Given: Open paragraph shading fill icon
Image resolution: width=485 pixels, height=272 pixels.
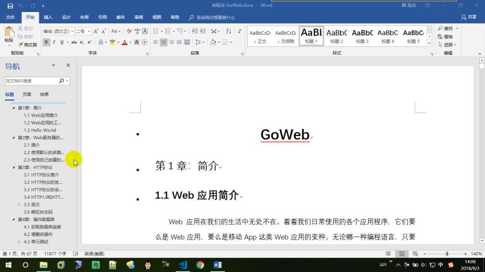Looking at the screenshot, I should point(213,42).
